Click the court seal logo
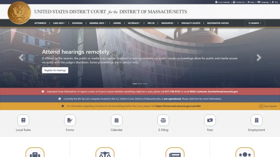280x157 pixels. 19,13
